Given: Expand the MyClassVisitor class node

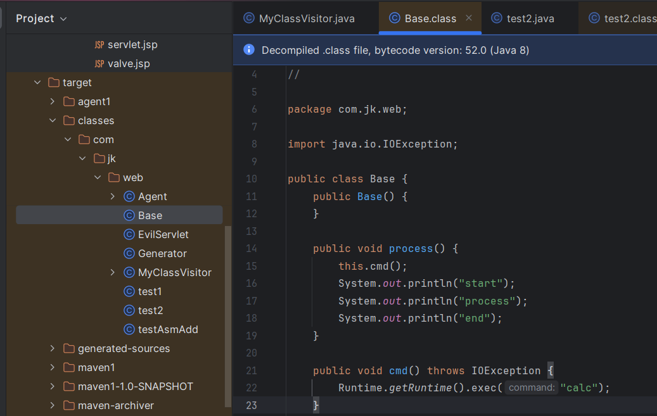Looking at the screenshot, I should click(x=113, y=272).
